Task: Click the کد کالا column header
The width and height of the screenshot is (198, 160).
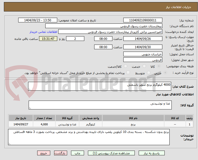Action: (175, 118)
